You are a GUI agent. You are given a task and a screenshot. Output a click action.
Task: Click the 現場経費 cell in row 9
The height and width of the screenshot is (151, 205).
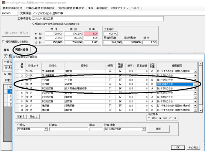click(x=85, y=106)
